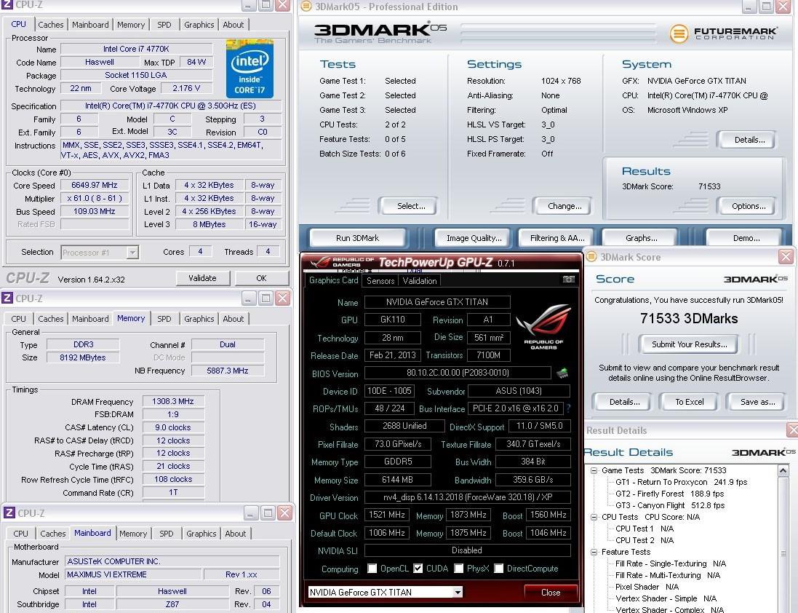Viewport: 798px width, 613px height.
Task: Select the Graphics Card tab in GPU-Z
Action: 333,280
